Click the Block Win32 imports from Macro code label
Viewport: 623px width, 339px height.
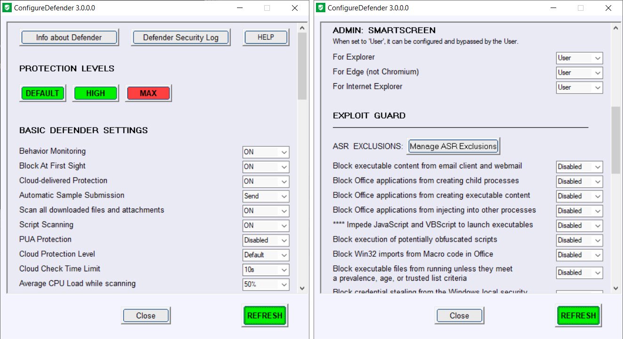pos(413,254)
